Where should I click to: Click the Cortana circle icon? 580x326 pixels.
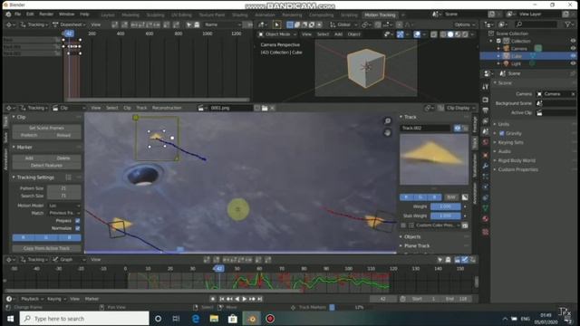pos(158,319)
